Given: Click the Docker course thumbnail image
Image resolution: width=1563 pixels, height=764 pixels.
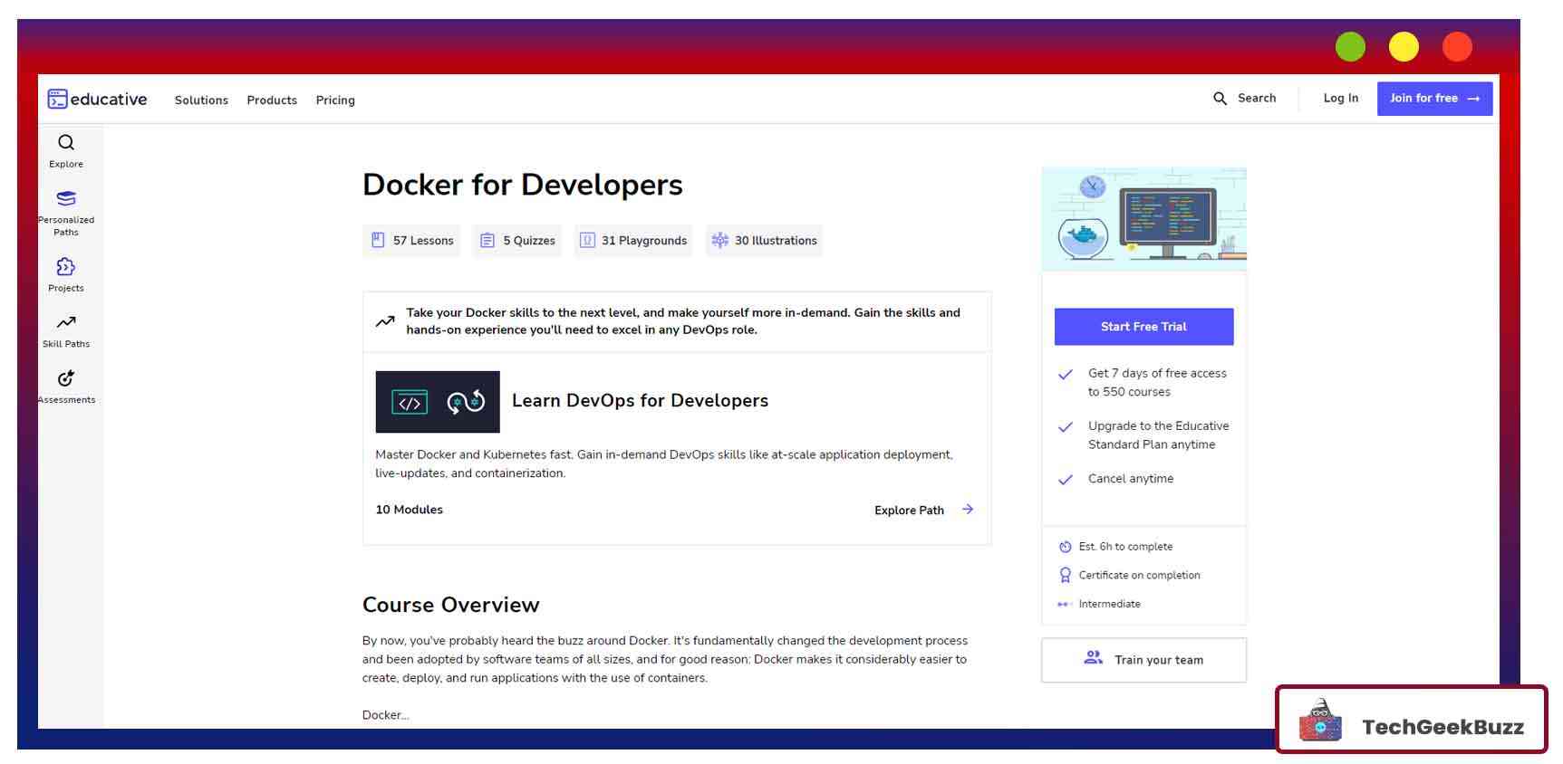Looking at the screenshot, I should tap(1143, 219).
